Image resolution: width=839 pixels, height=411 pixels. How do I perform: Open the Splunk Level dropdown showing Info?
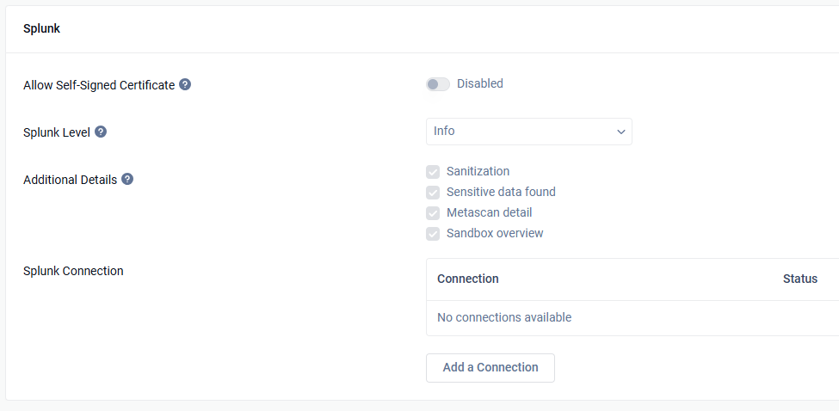coord(528,132)
